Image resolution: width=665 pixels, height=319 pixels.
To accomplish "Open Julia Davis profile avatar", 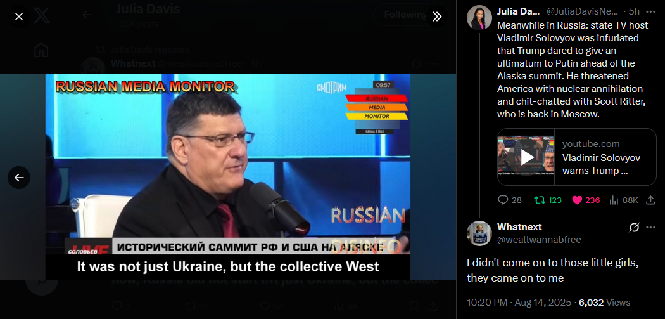I will [479, 18].
